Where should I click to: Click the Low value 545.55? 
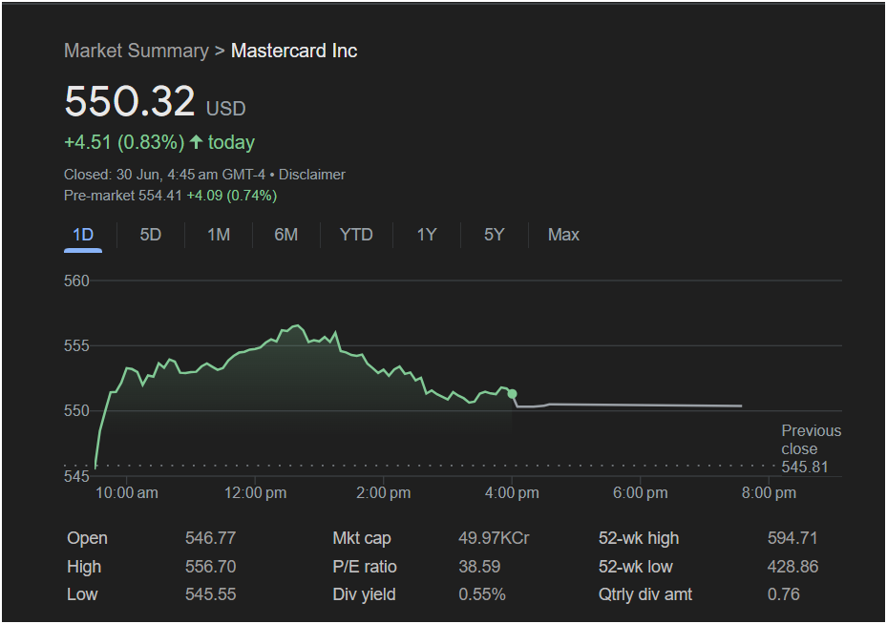[x=210, y=594]
